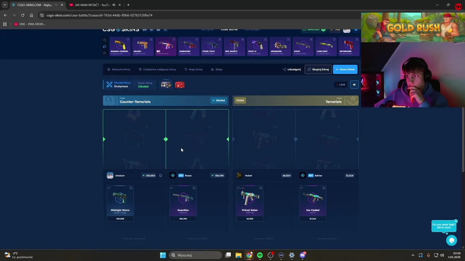Reload the page
This screenshot has width=465, height=261.
click(x=23, y=15)
